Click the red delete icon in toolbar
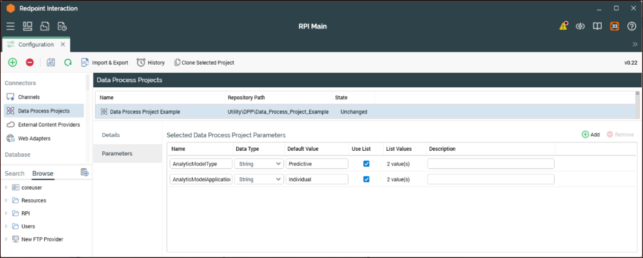This screenshot has width=643, height=258. click(30, 62)
